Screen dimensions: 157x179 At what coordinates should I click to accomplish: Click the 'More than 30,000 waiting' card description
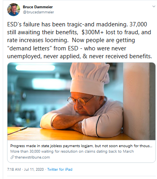72,151
